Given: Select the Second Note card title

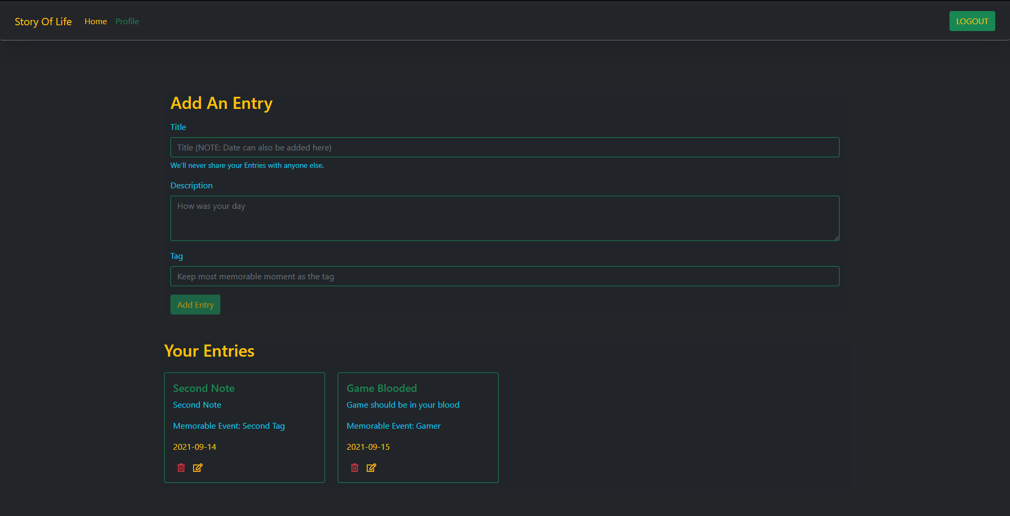Looking at the screenshot, I should click(x=204, y=388).
